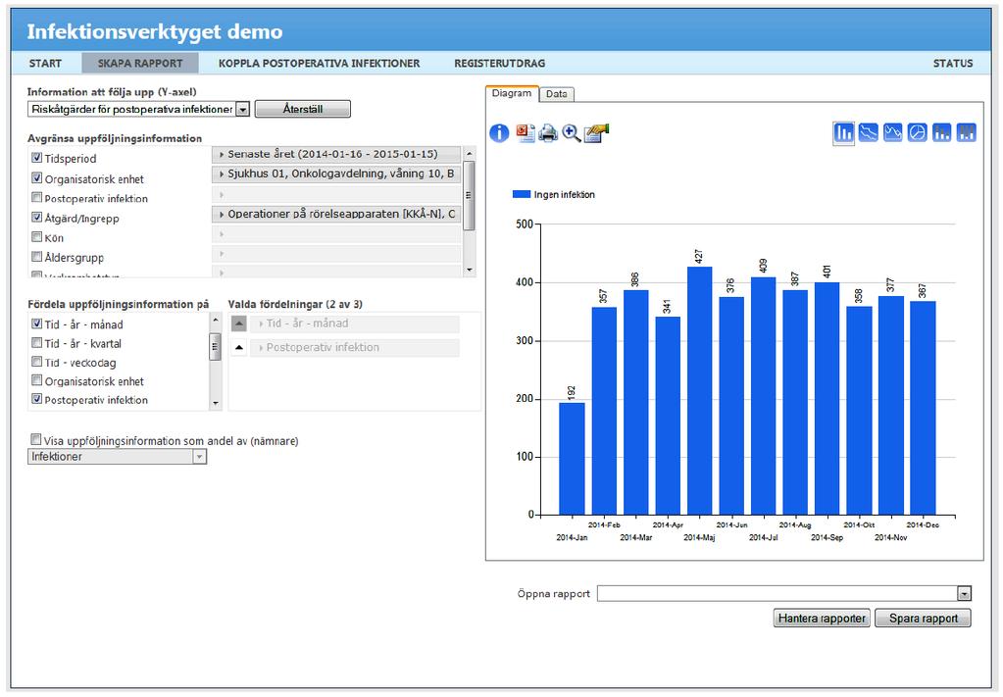
Task: Check 'Tid - veckodag' distribution
Action: 37,362
